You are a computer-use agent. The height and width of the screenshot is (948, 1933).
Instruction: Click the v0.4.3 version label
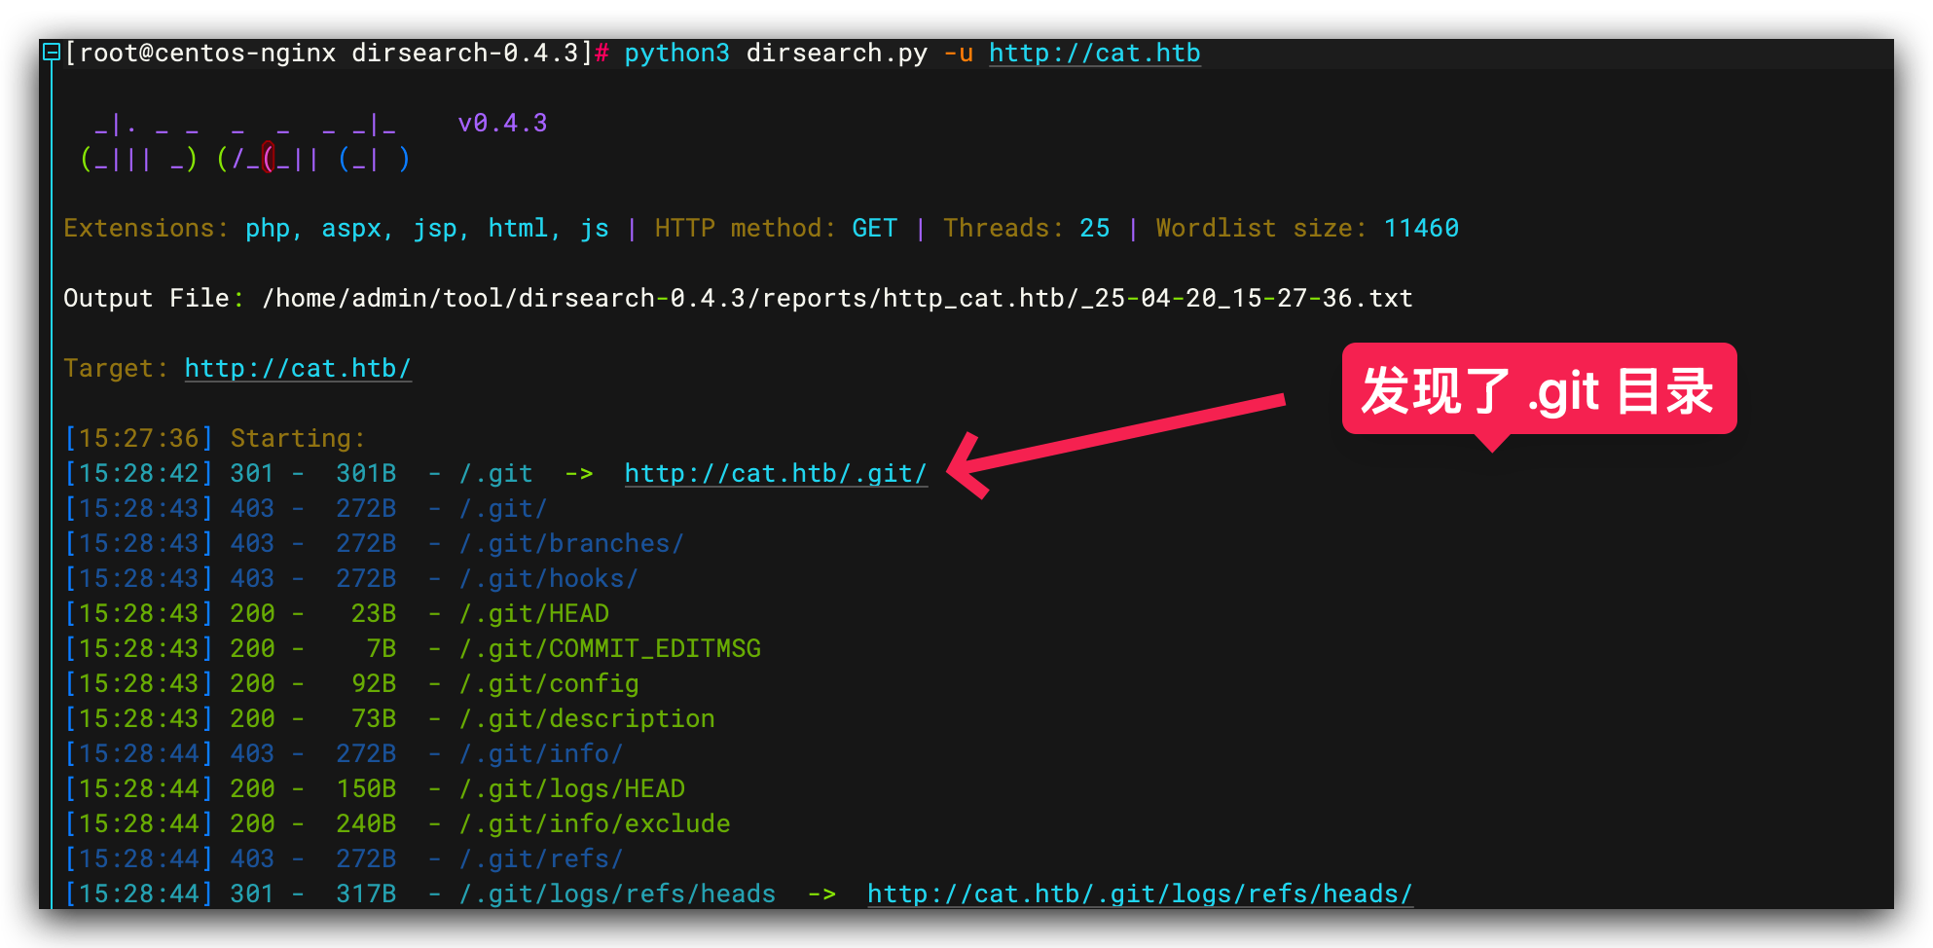(502, 124)
